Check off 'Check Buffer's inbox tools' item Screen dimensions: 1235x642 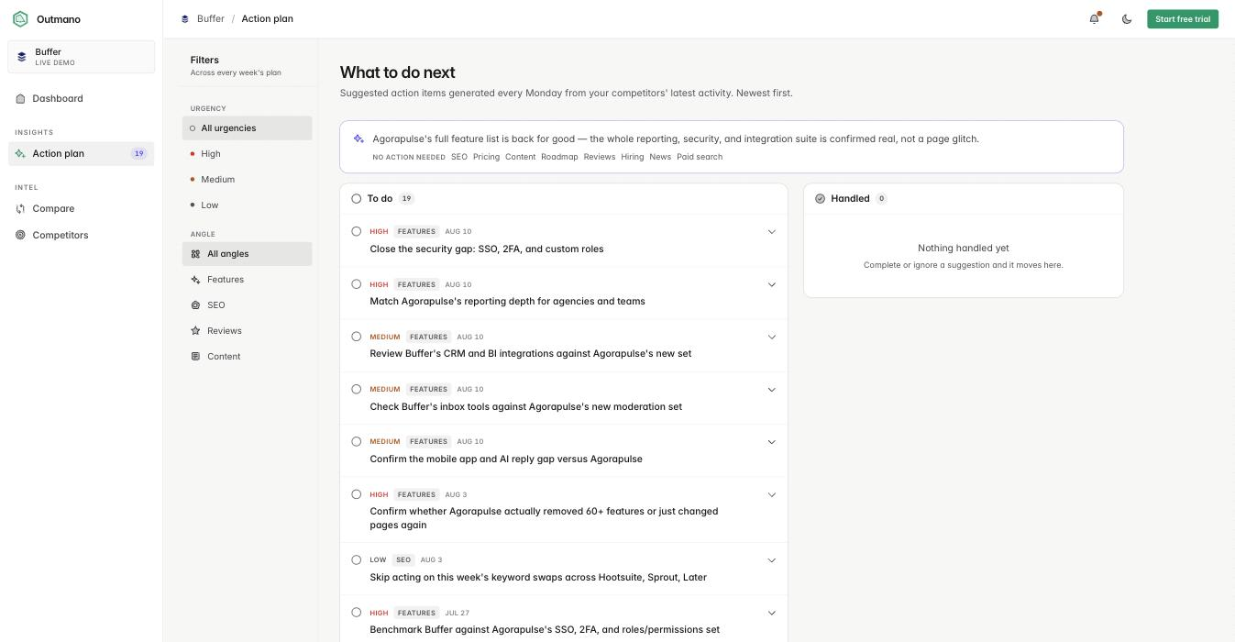(357, 389)
